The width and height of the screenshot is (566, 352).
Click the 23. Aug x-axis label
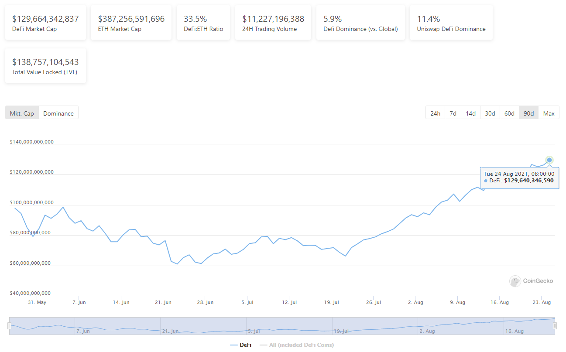542,302
